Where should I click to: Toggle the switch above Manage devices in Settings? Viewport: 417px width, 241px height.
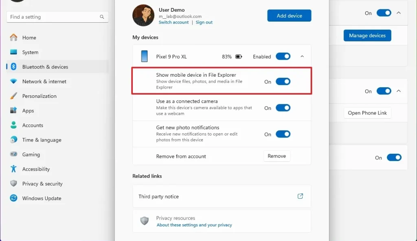point(384,13)
